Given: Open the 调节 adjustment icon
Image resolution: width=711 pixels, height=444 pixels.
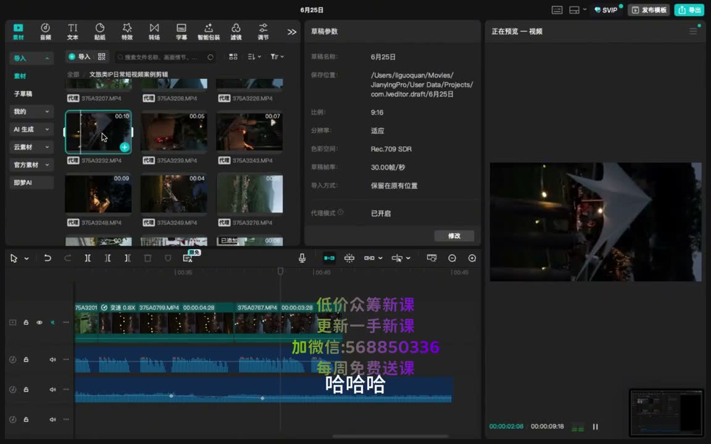Looking at the screenshot, I should click(x=263, y=31).
